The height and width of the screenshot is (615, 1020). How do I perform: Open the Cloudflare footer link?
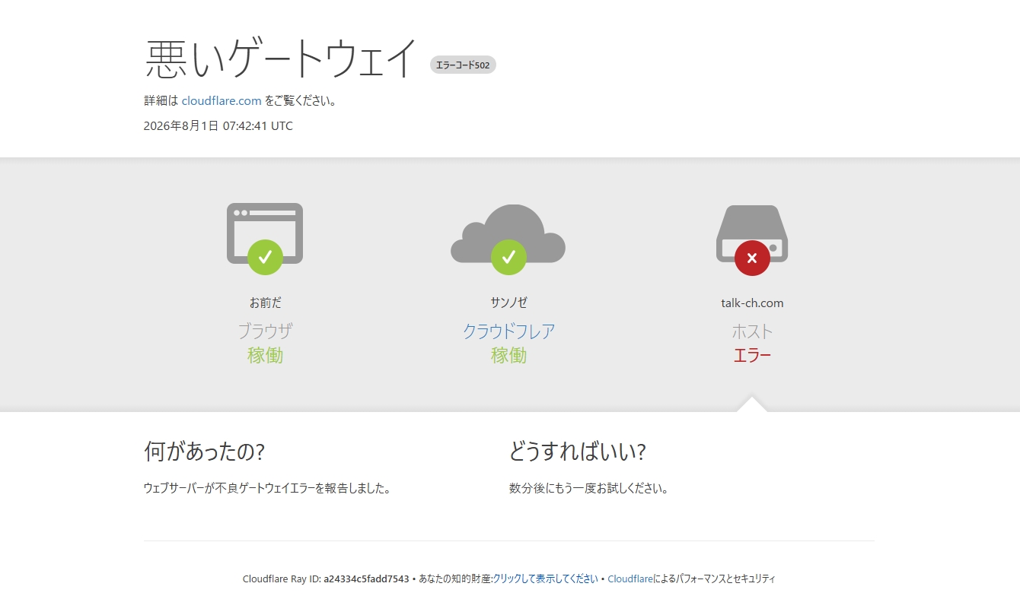click(x=630, y=579)
